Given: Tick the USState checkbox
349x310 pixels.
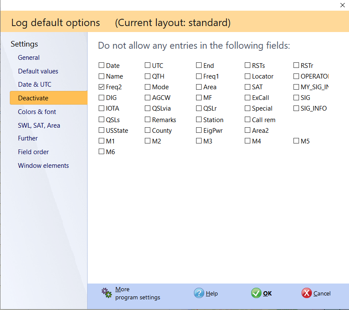Looking at the screenshot, I should [102, 130].
